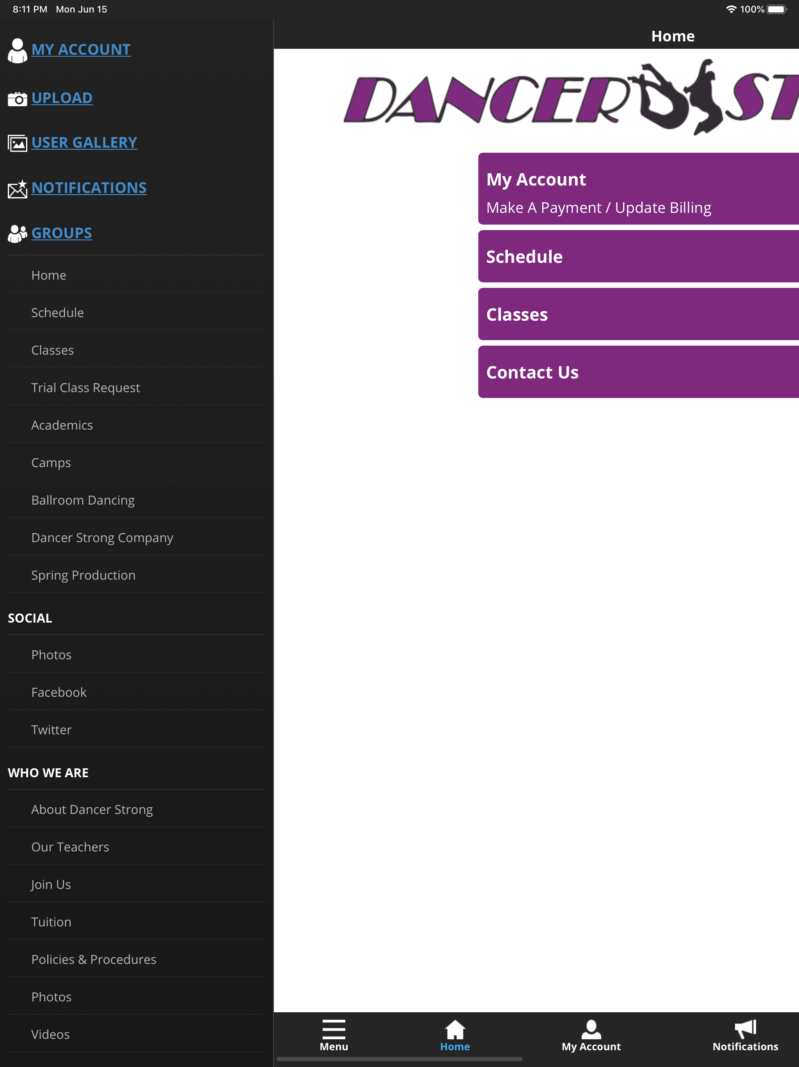799x1067 pixels.
Task: Click the My Account person icon in sidebar
Action: [x=17, y=50]
